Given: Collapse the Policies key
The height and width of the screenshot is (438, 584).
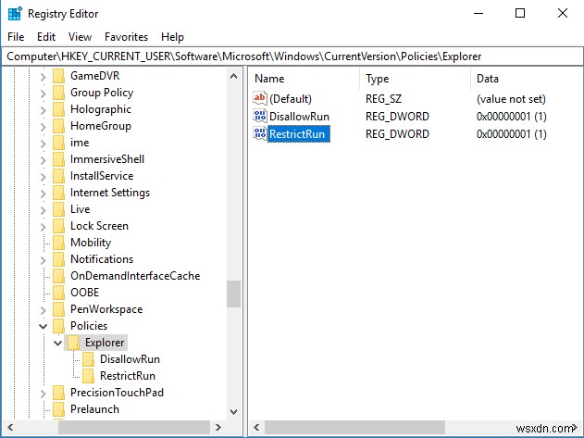Looking at the screenshot, I should point(43,327).
